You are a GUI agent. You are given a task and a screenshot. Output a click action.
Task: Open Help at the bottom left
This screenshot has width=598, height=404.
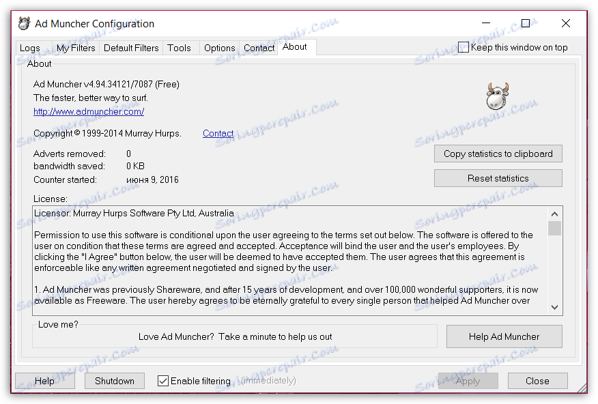point(44,381)
